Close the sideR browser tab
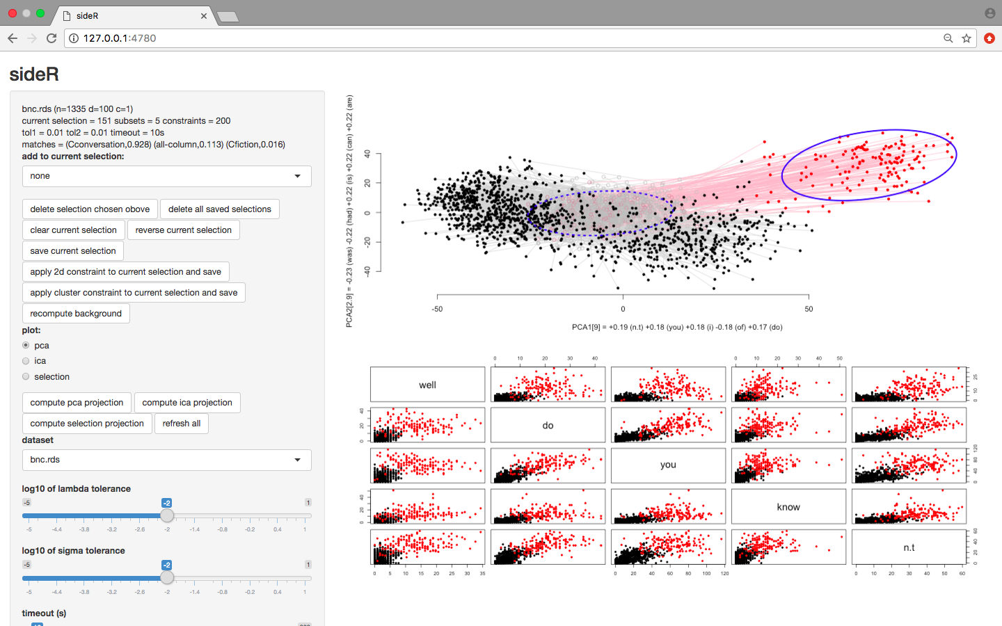Screen dimensions: 1002x626 point(204,15)
